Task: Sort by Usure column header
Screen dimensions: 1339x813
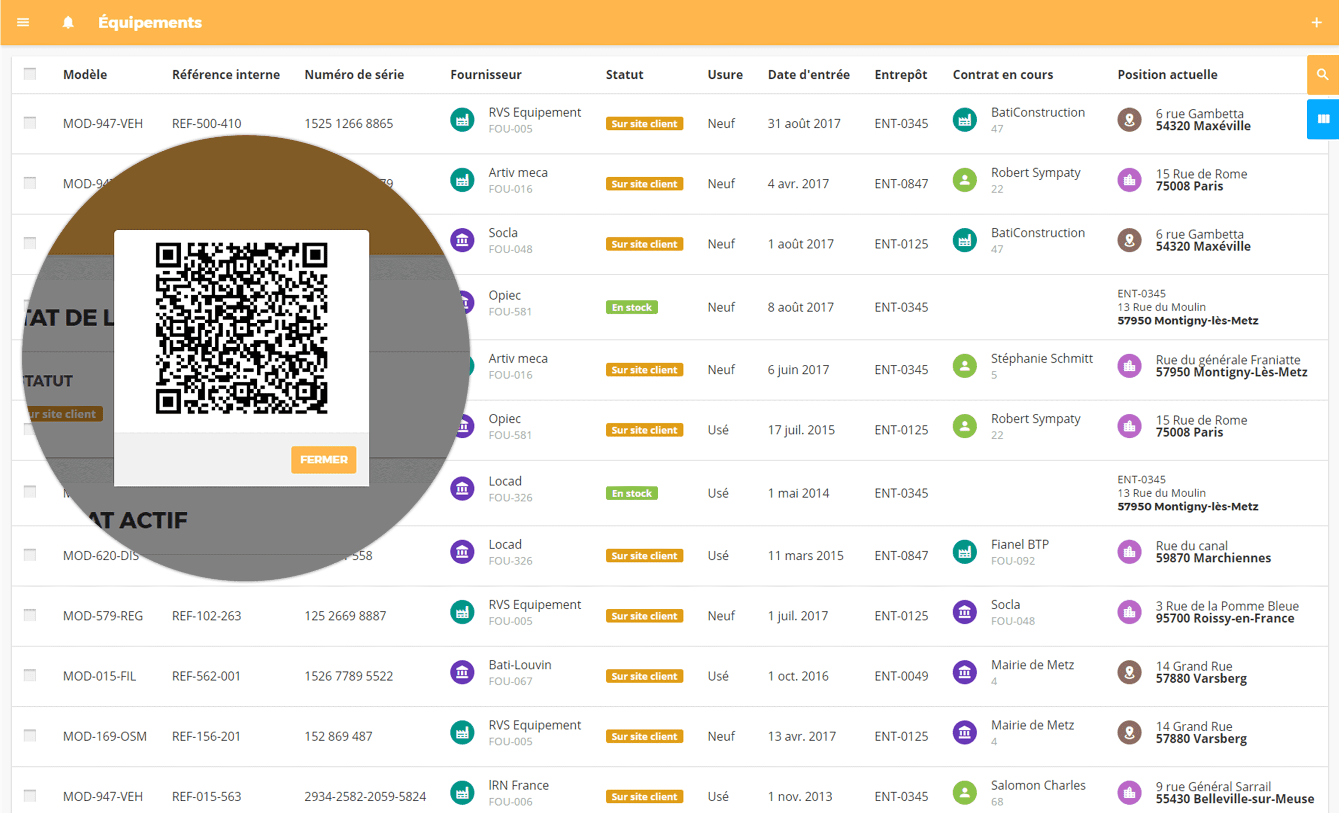Action: coord(725,74)
